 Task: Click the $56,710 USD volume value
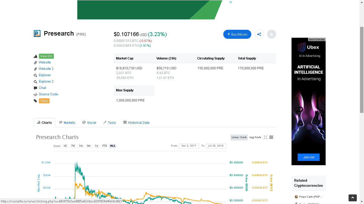click(167, 68)
